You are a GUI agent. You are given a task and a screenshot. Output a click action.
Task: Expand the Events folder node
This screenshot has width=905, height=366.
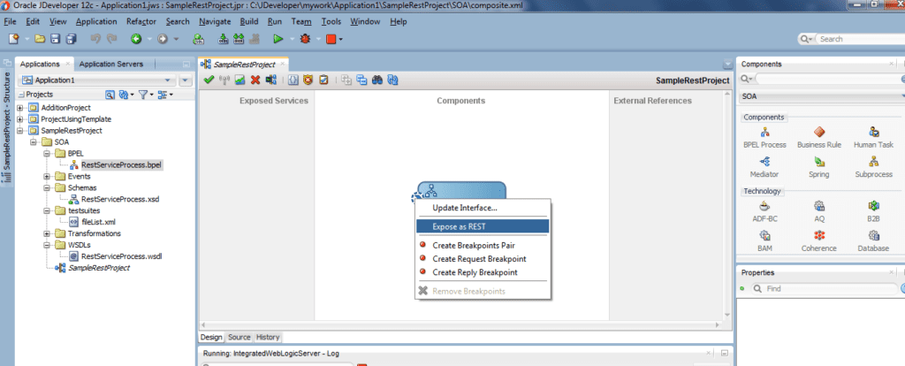tap(48, 176)
